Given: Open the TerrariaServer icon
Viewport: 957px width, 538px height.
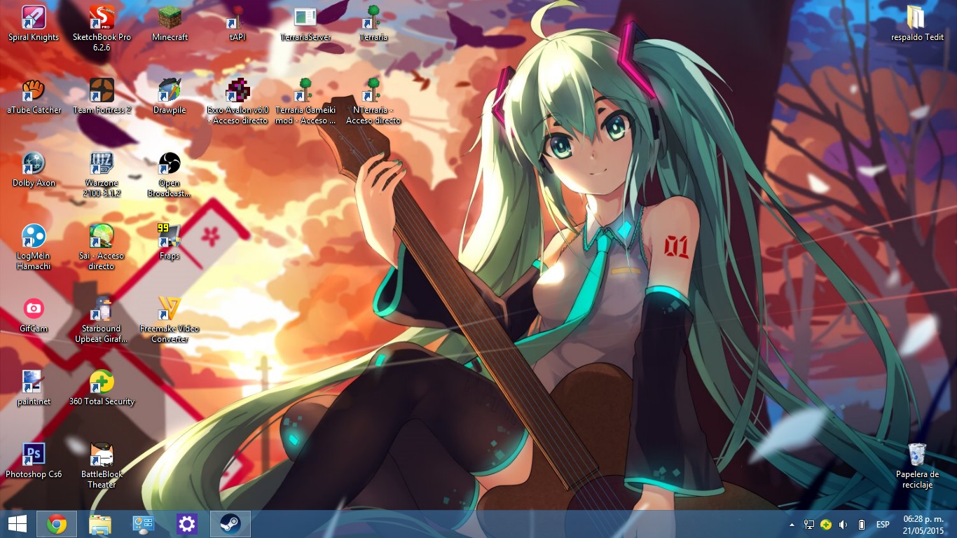Looking at the screenshot, I should (305, 17).
